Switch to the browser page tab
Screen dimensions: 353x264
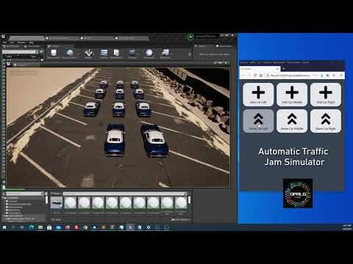(260, 69)
